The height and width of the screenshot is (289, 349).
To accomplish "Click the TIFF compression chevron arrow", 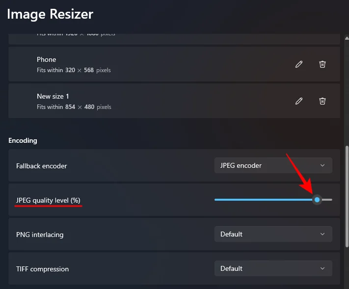I will (x=322, y=268).
